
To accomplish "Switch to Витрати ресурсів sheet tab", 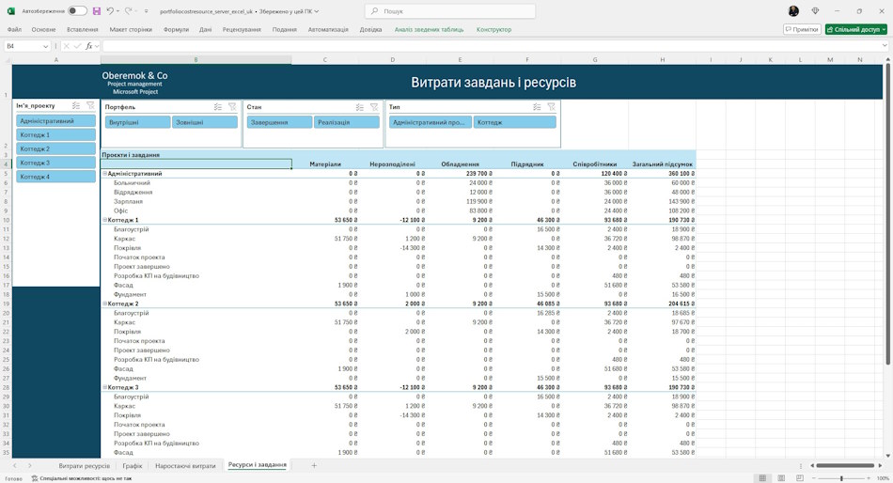I will [85, 466].
